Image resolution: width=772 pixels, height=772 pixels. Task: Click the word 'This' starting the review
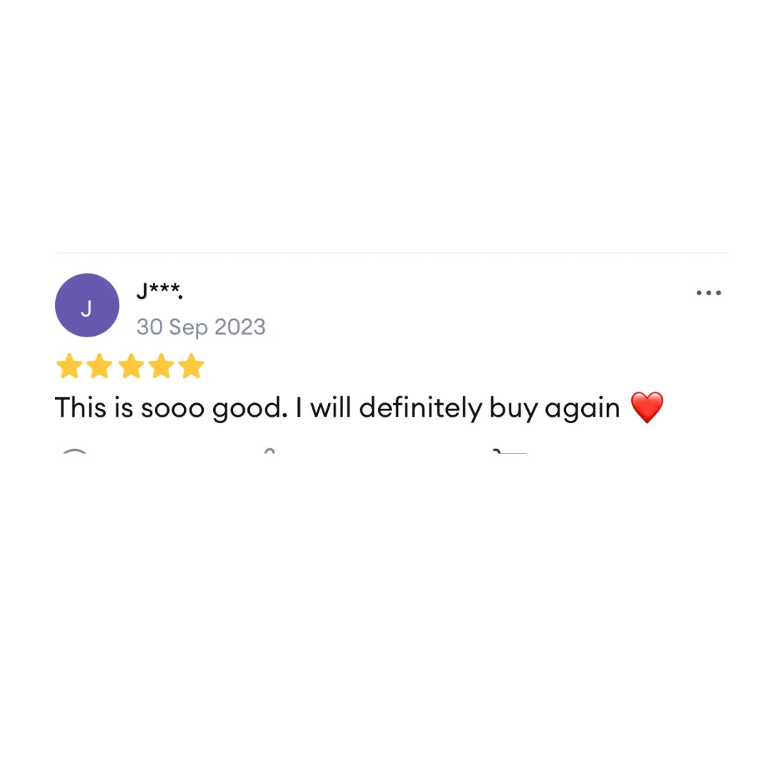81,407
